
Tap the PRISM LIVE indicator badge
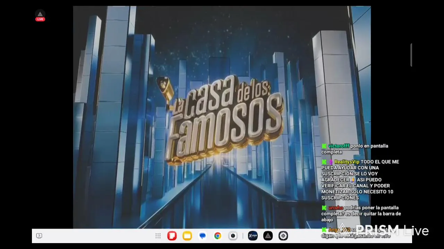coord(40,16)
